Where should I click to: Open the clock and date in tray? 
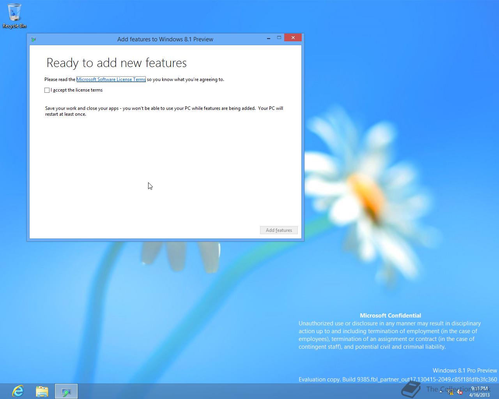(x=479, y=392)
